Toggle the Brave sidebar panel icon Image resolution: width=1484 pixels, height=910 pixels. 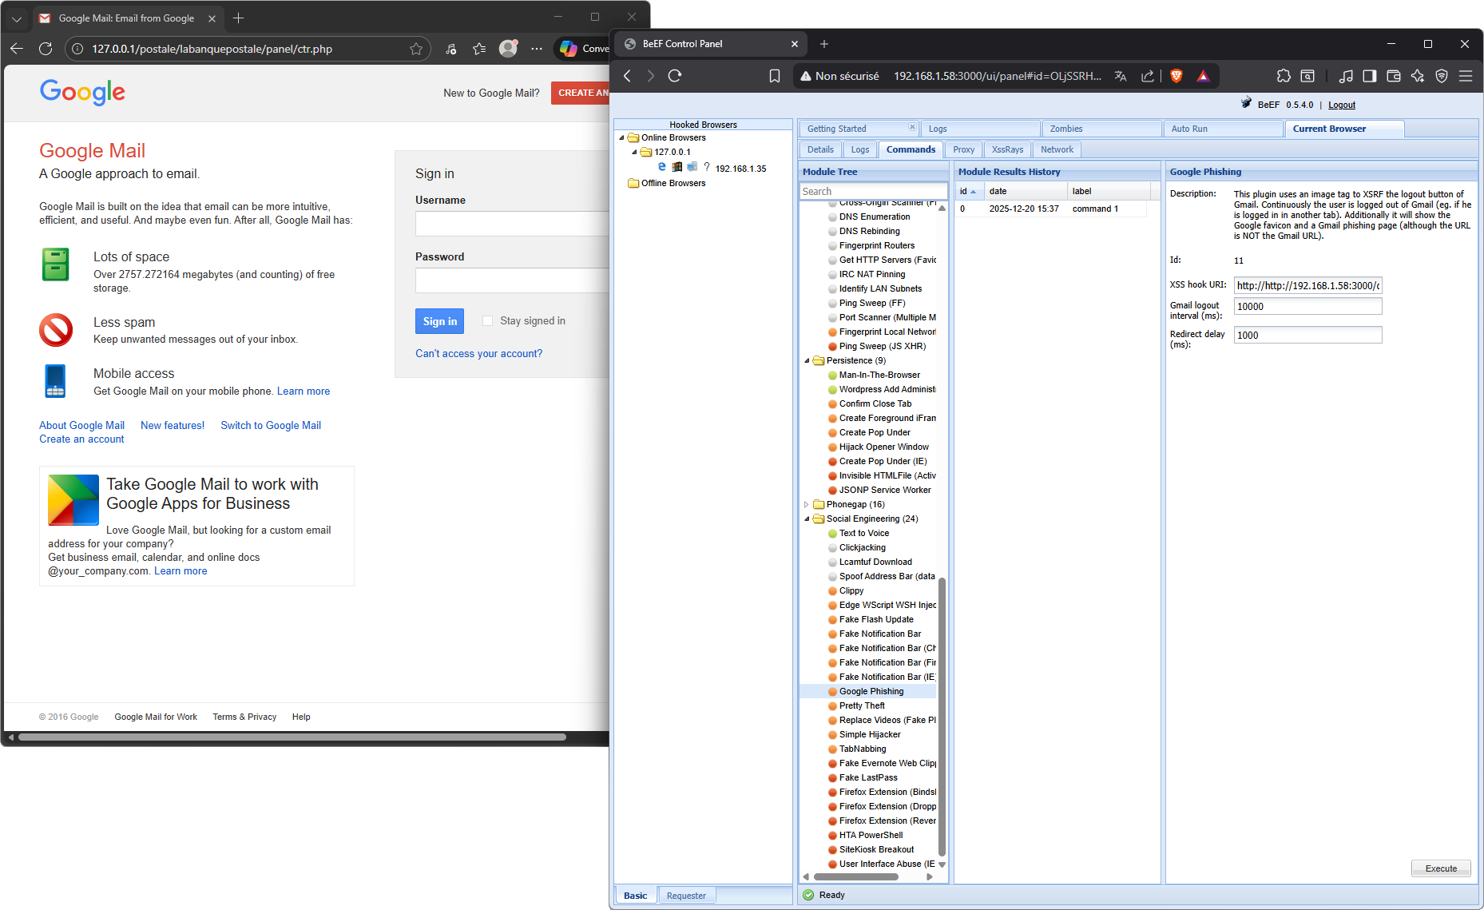click(1370, 76)
